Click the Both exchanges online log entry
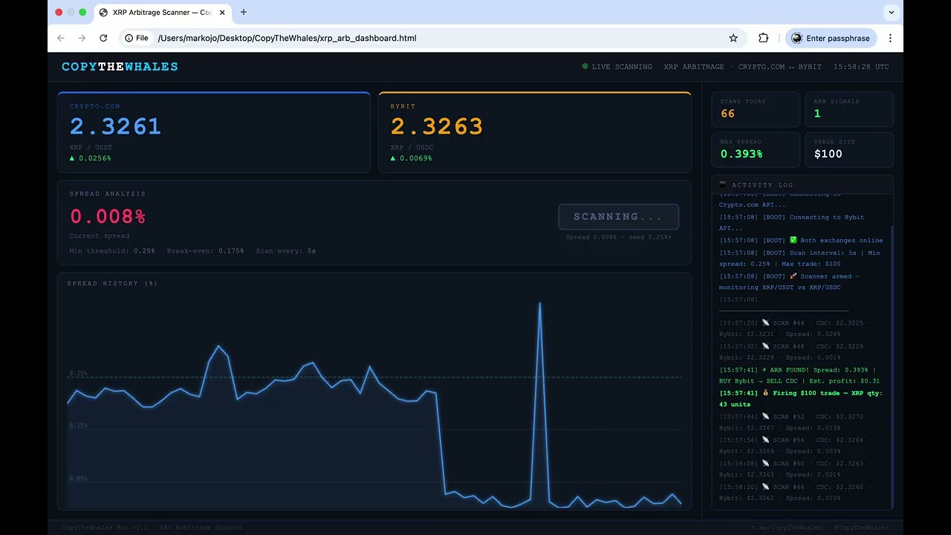 801,241
